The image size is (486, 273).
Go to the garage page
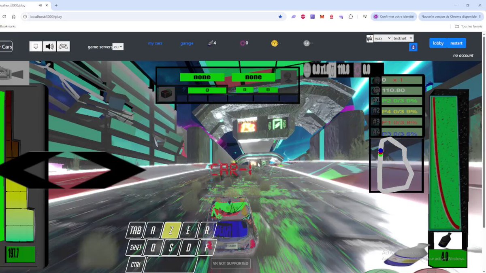point(187,43)
